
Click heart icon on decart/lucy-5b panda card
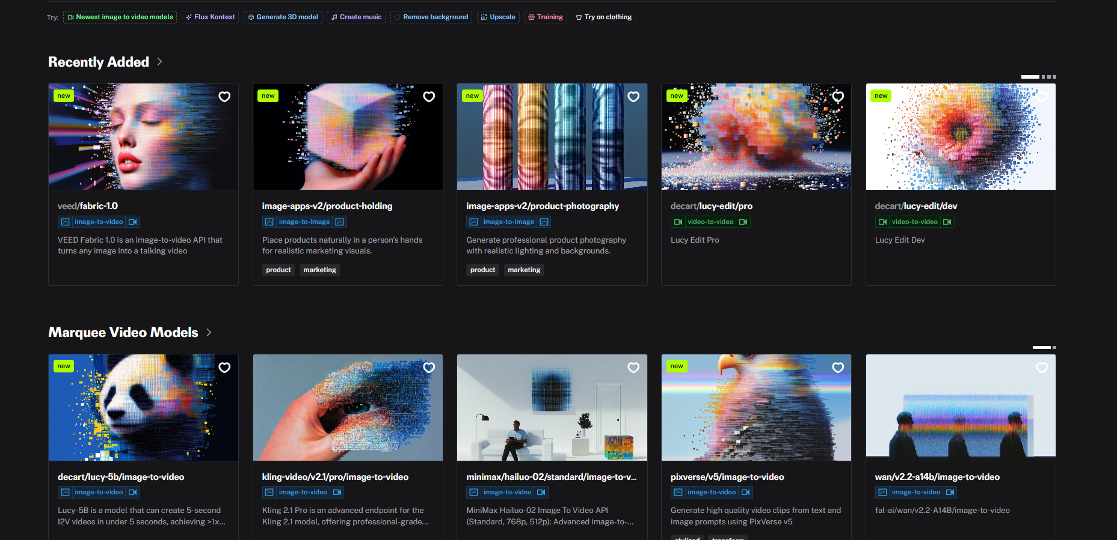click(224, 368)
